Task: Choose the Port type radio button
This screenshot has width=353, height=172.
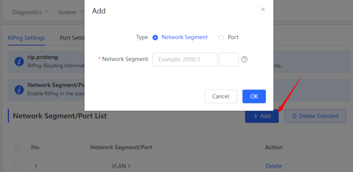Action: (x=221, y=38)
